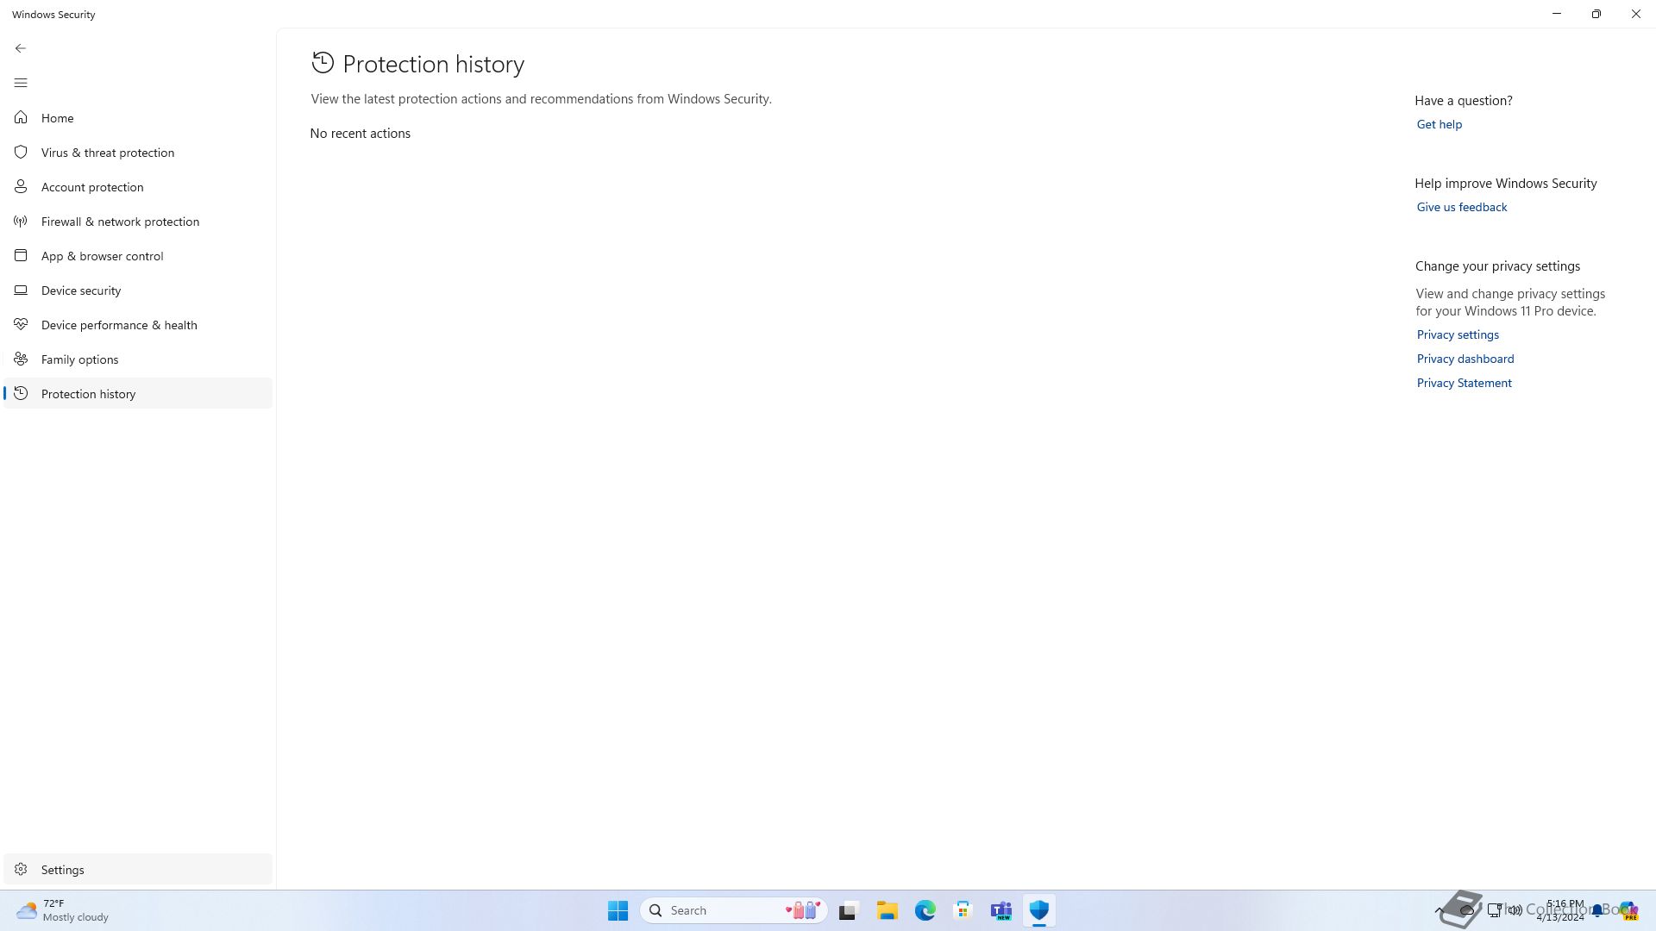Restore down the Windows Security window
The image size is (1656, 931).
point(1596,14)
